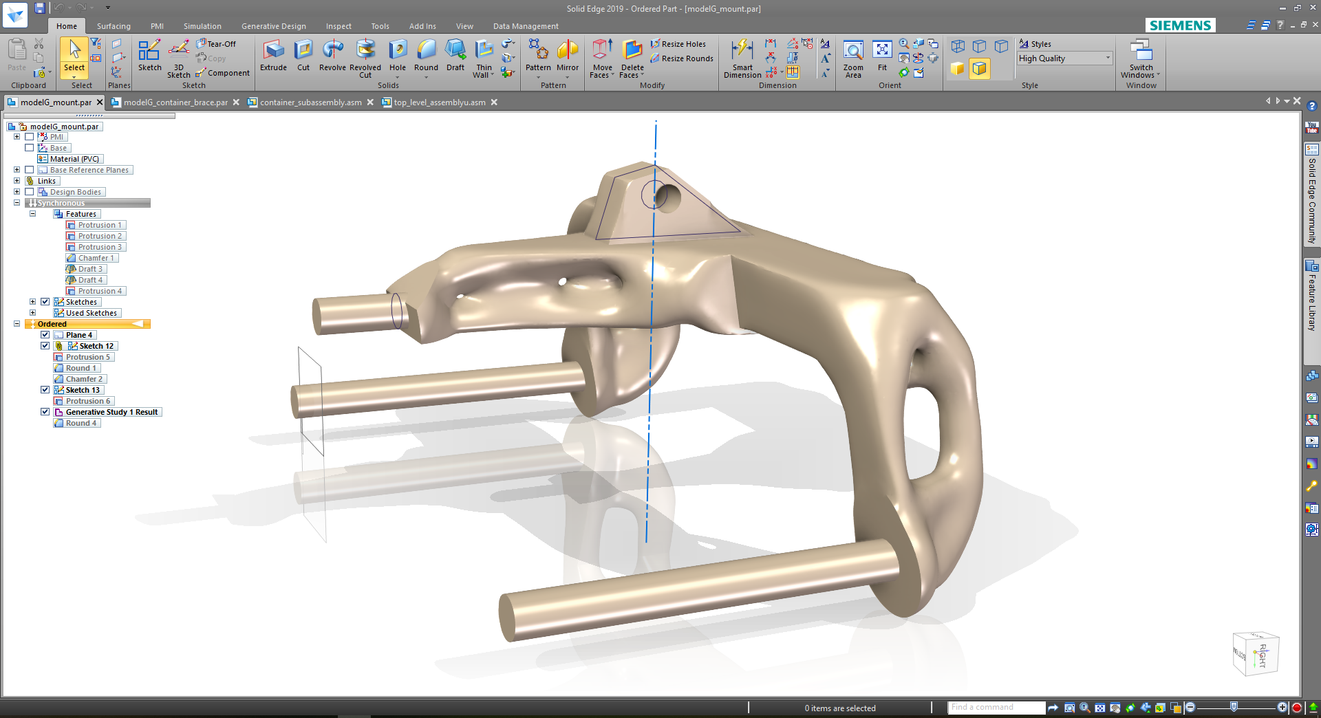Viewport: 1321px width, 718px height.
Task: Click zoom out minus button
Action: point(1190,707)
